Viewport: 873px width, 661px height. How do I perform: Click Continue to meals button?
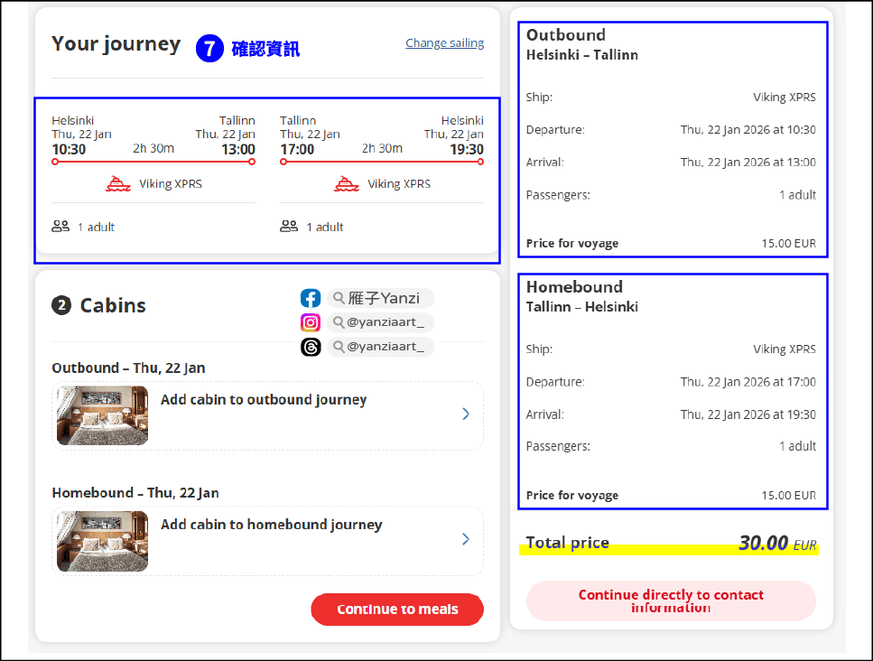(x=397, y=610)
